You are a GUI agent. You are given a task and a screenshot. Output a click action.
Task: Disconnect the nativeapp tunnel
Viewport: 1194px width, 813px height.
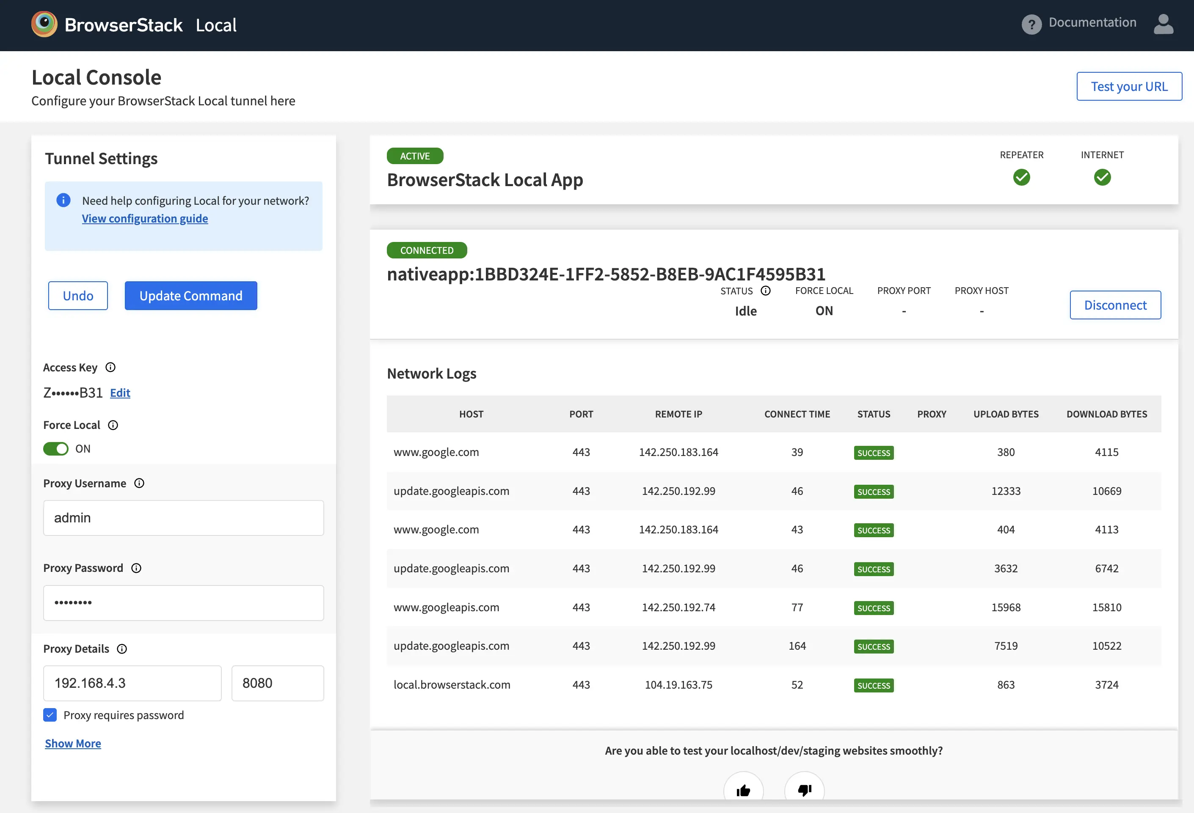[x=1115, y=305]
